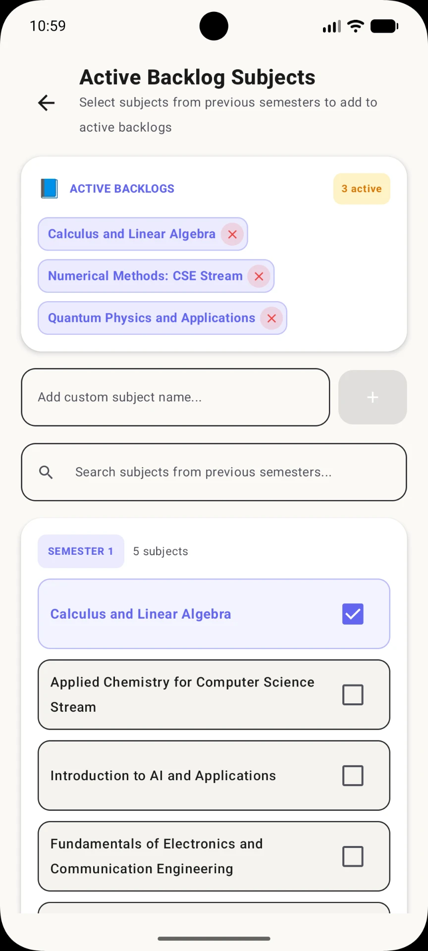Remove Calculus and Linear Algebra backlog chip
The image size is (428, 951).
coord(232,234)
